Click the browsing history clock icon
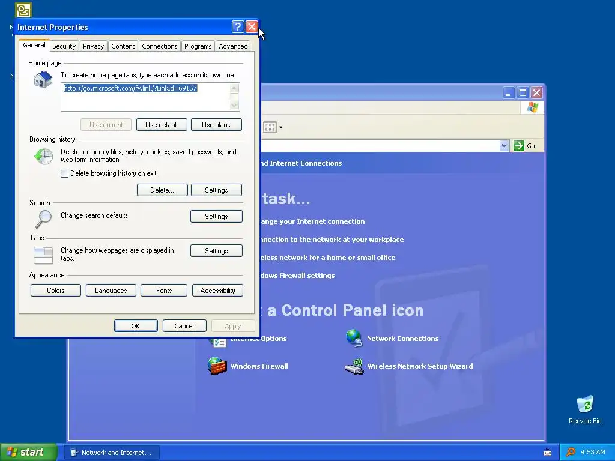Viewport: 615px width, 461px height. (43, 157)
